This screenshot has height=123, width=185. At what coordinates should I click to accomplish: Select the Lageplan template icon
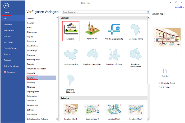tap(71, 29)
